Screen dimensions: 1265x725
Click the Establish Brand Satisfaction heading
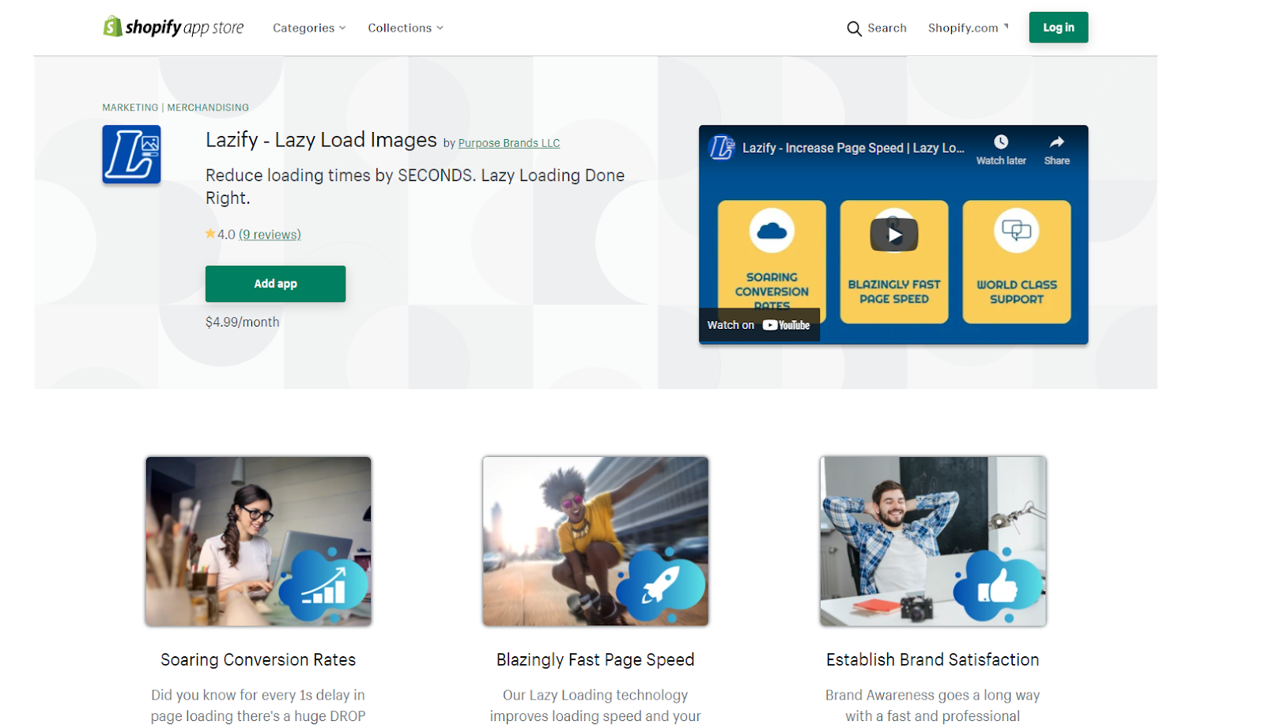coord(933,659)
